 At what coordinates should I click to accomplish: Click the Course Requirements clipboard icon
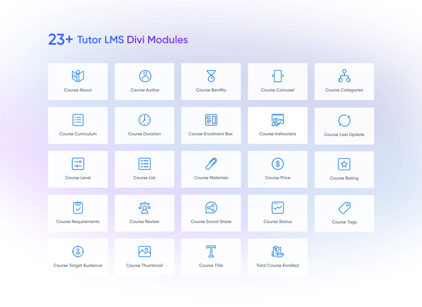[x=78, y=207]
